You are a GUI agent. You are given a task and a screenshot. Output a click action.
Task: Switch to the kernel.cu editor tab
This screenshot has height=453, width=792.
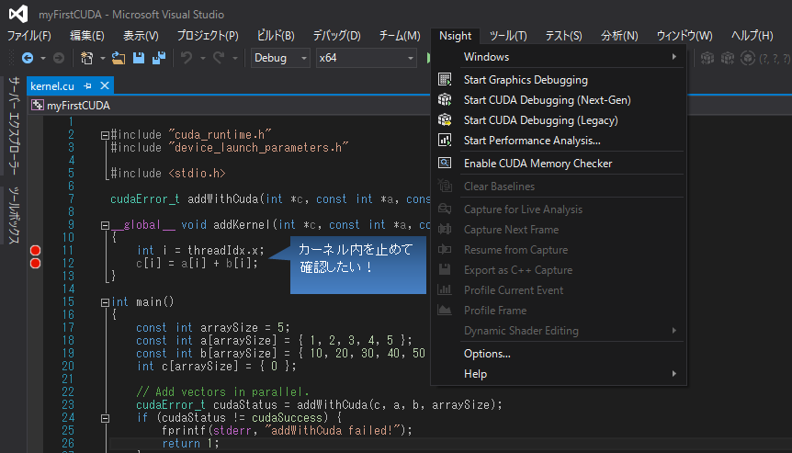52,85
